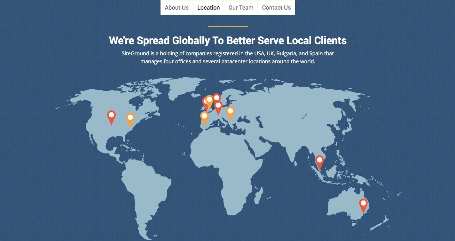
Task: Open the Contact Us tab
Action: [x=276, y=8]
